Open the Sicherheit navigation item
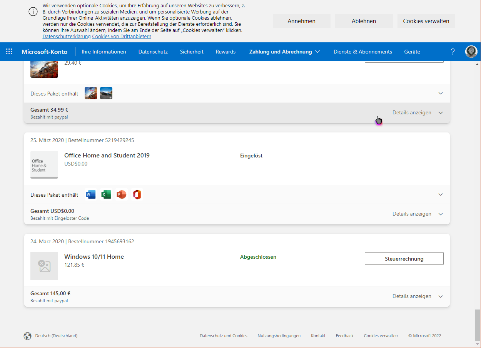The width and height of the screenshot is (481, 348). click(x=192, y=52)
